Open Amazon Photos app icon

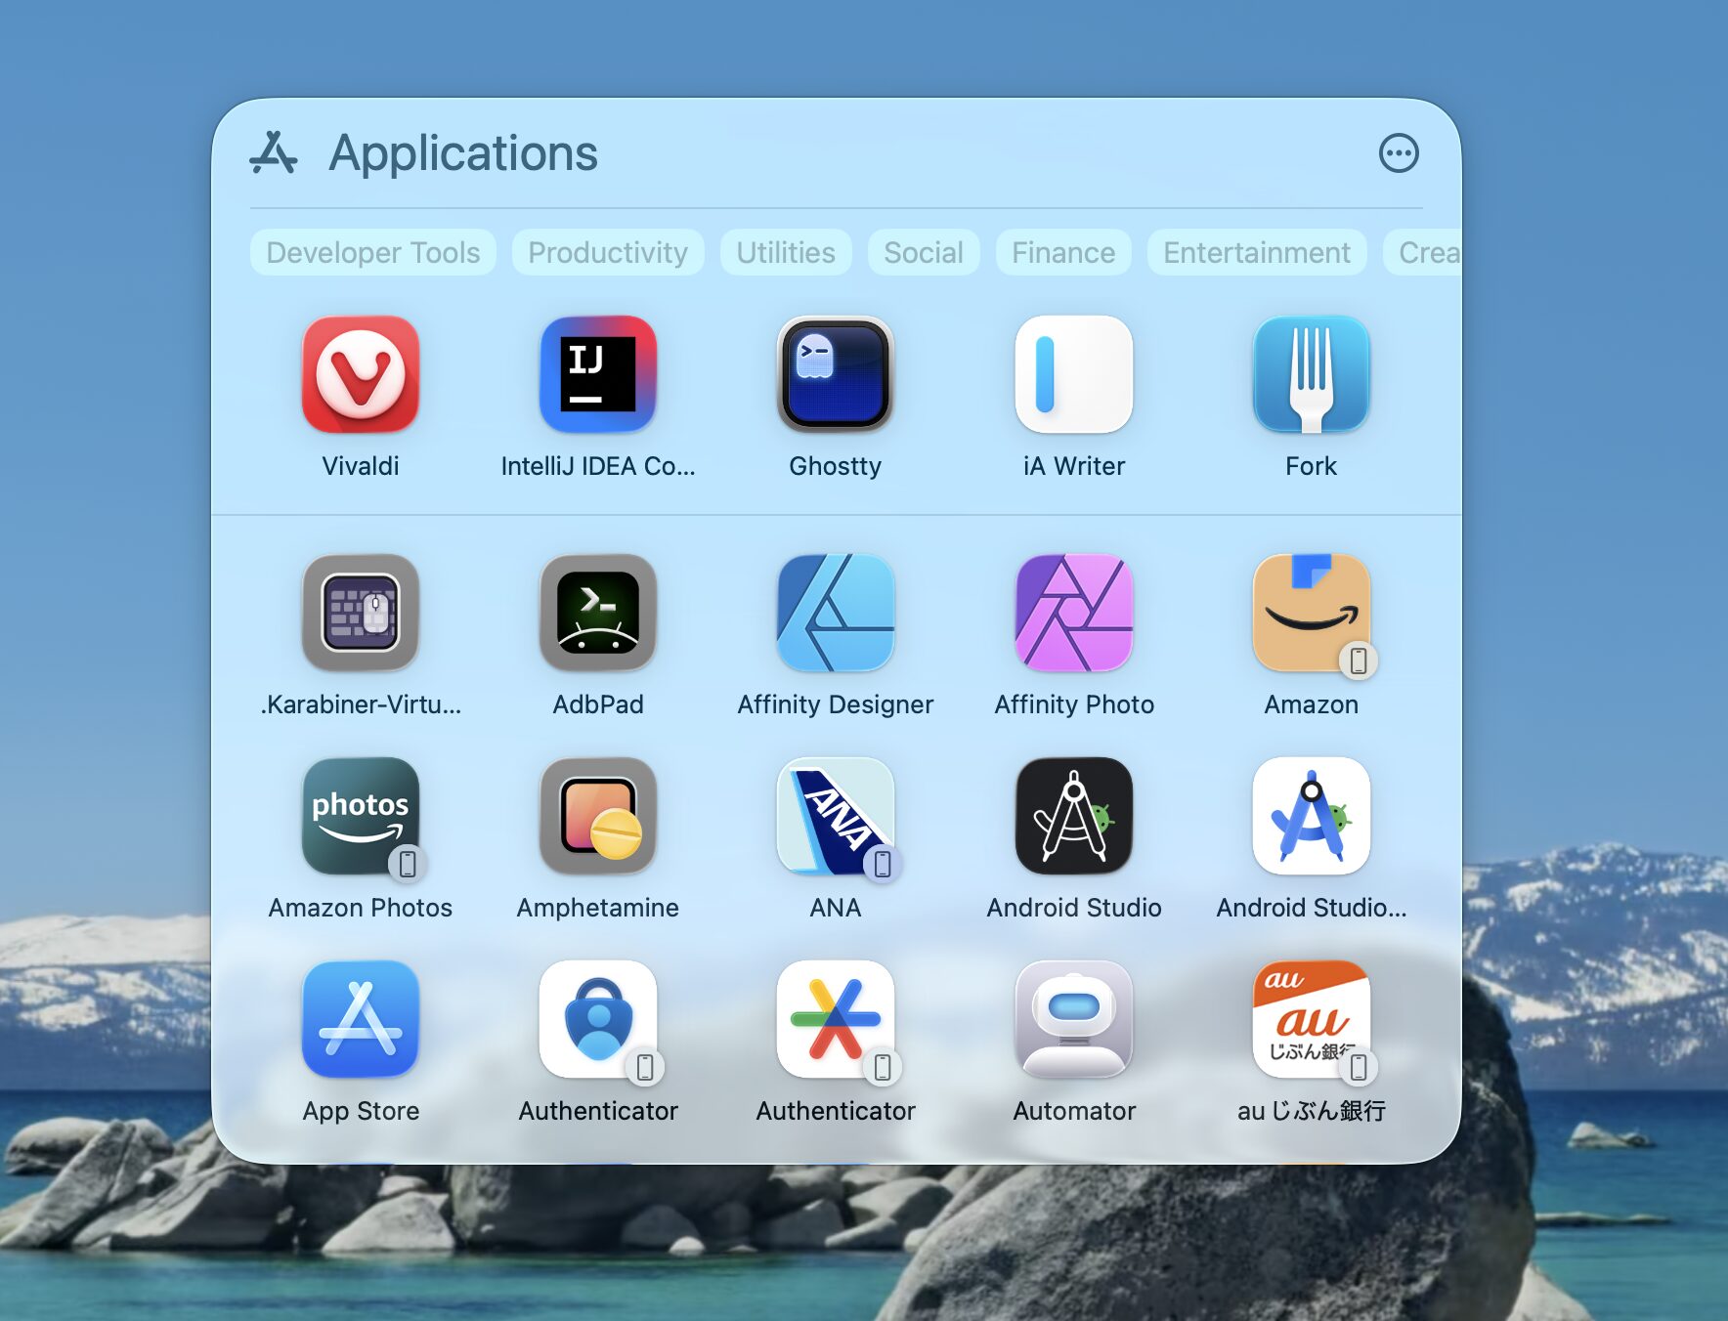pyautogui.click(x=361, y=816)
